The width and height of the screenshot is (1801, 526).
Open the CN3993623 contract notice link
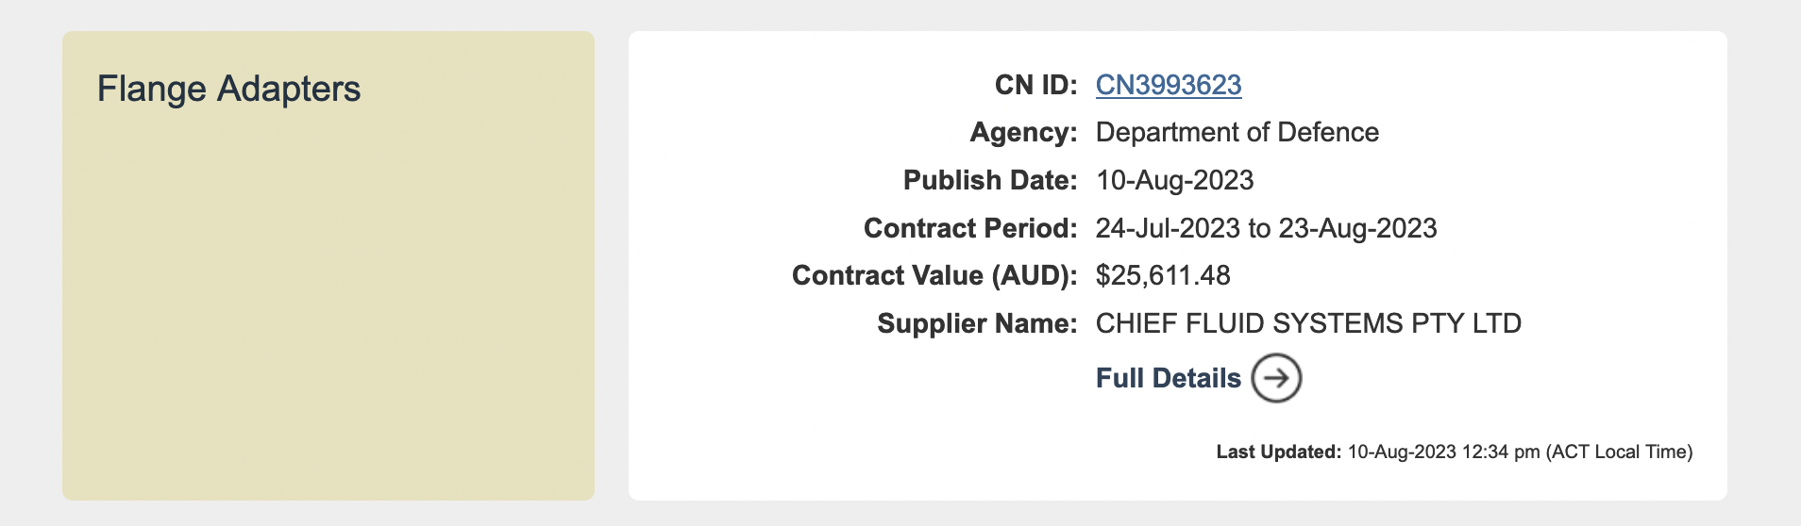point(1169,85)
